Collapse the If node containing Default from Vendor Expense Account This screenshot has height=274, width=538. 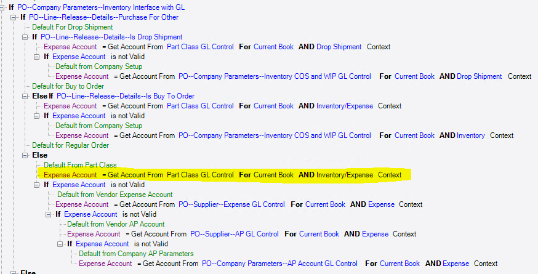click(36, 185)
